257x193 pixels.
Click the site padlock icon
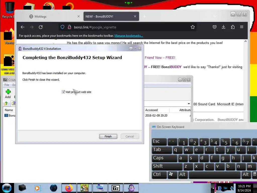click(x=69, y=27)
